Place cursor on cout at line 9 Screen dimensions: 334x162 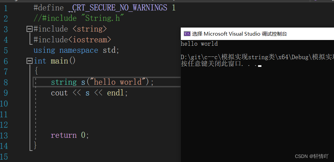click(x=59, y=93)
